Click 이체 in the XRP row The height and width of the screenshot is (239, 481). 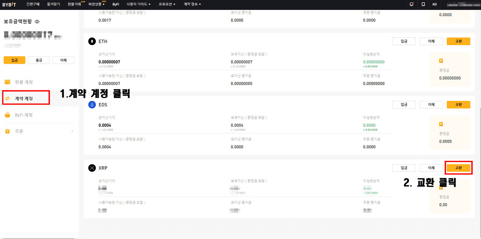point(431,168)
